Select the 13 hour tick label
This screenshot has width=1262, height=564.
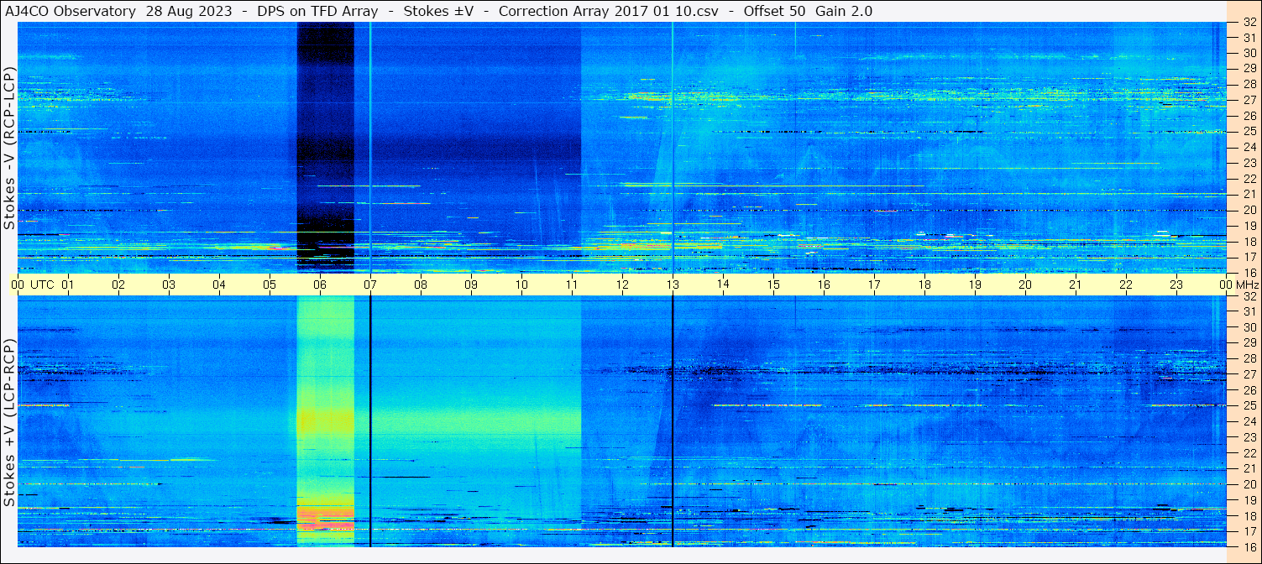(x=673, y=285)
